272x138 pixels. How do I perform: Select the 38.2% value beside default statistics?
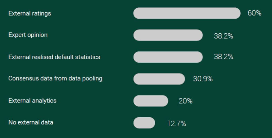coord(223,56)
